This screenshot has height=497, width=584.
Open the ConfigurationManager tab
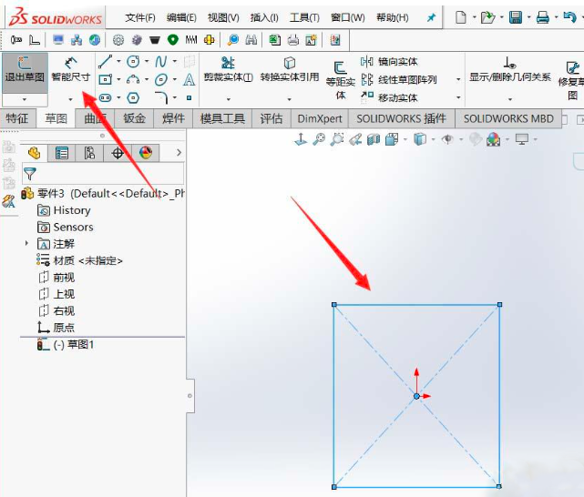point(89,153)
